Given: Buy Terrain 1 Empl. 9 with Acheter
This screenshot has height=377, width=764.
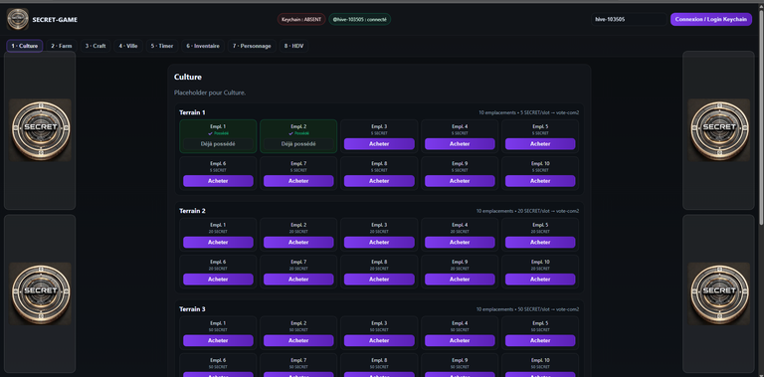Looking at the screenshot, I should click(x=460, y=181).
